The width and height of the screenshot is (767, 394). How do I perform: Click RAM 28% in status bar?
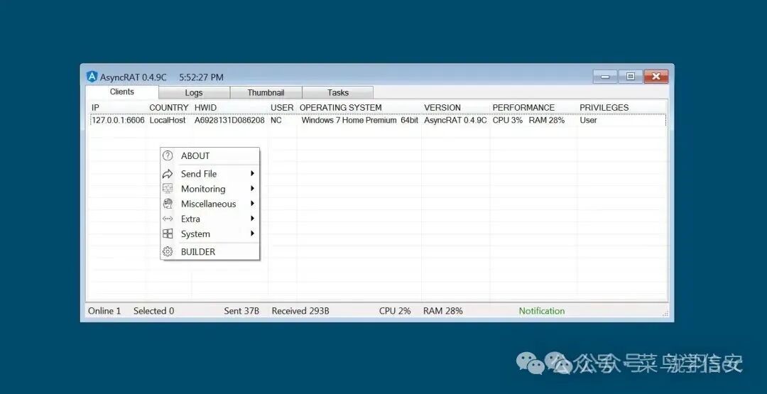tap(442, 311)
